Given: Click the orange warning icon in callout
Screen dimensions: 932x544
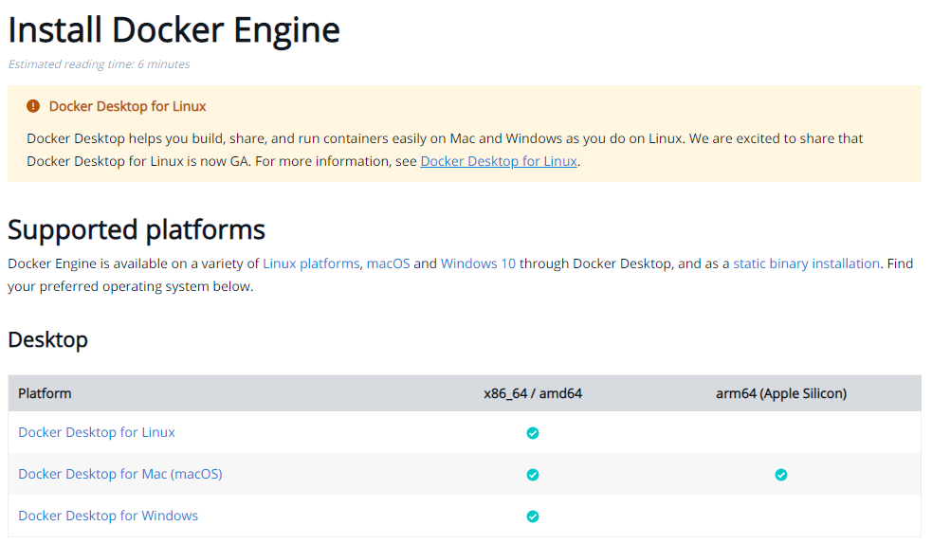Looking at the screenshot, I should pos(33,106).
